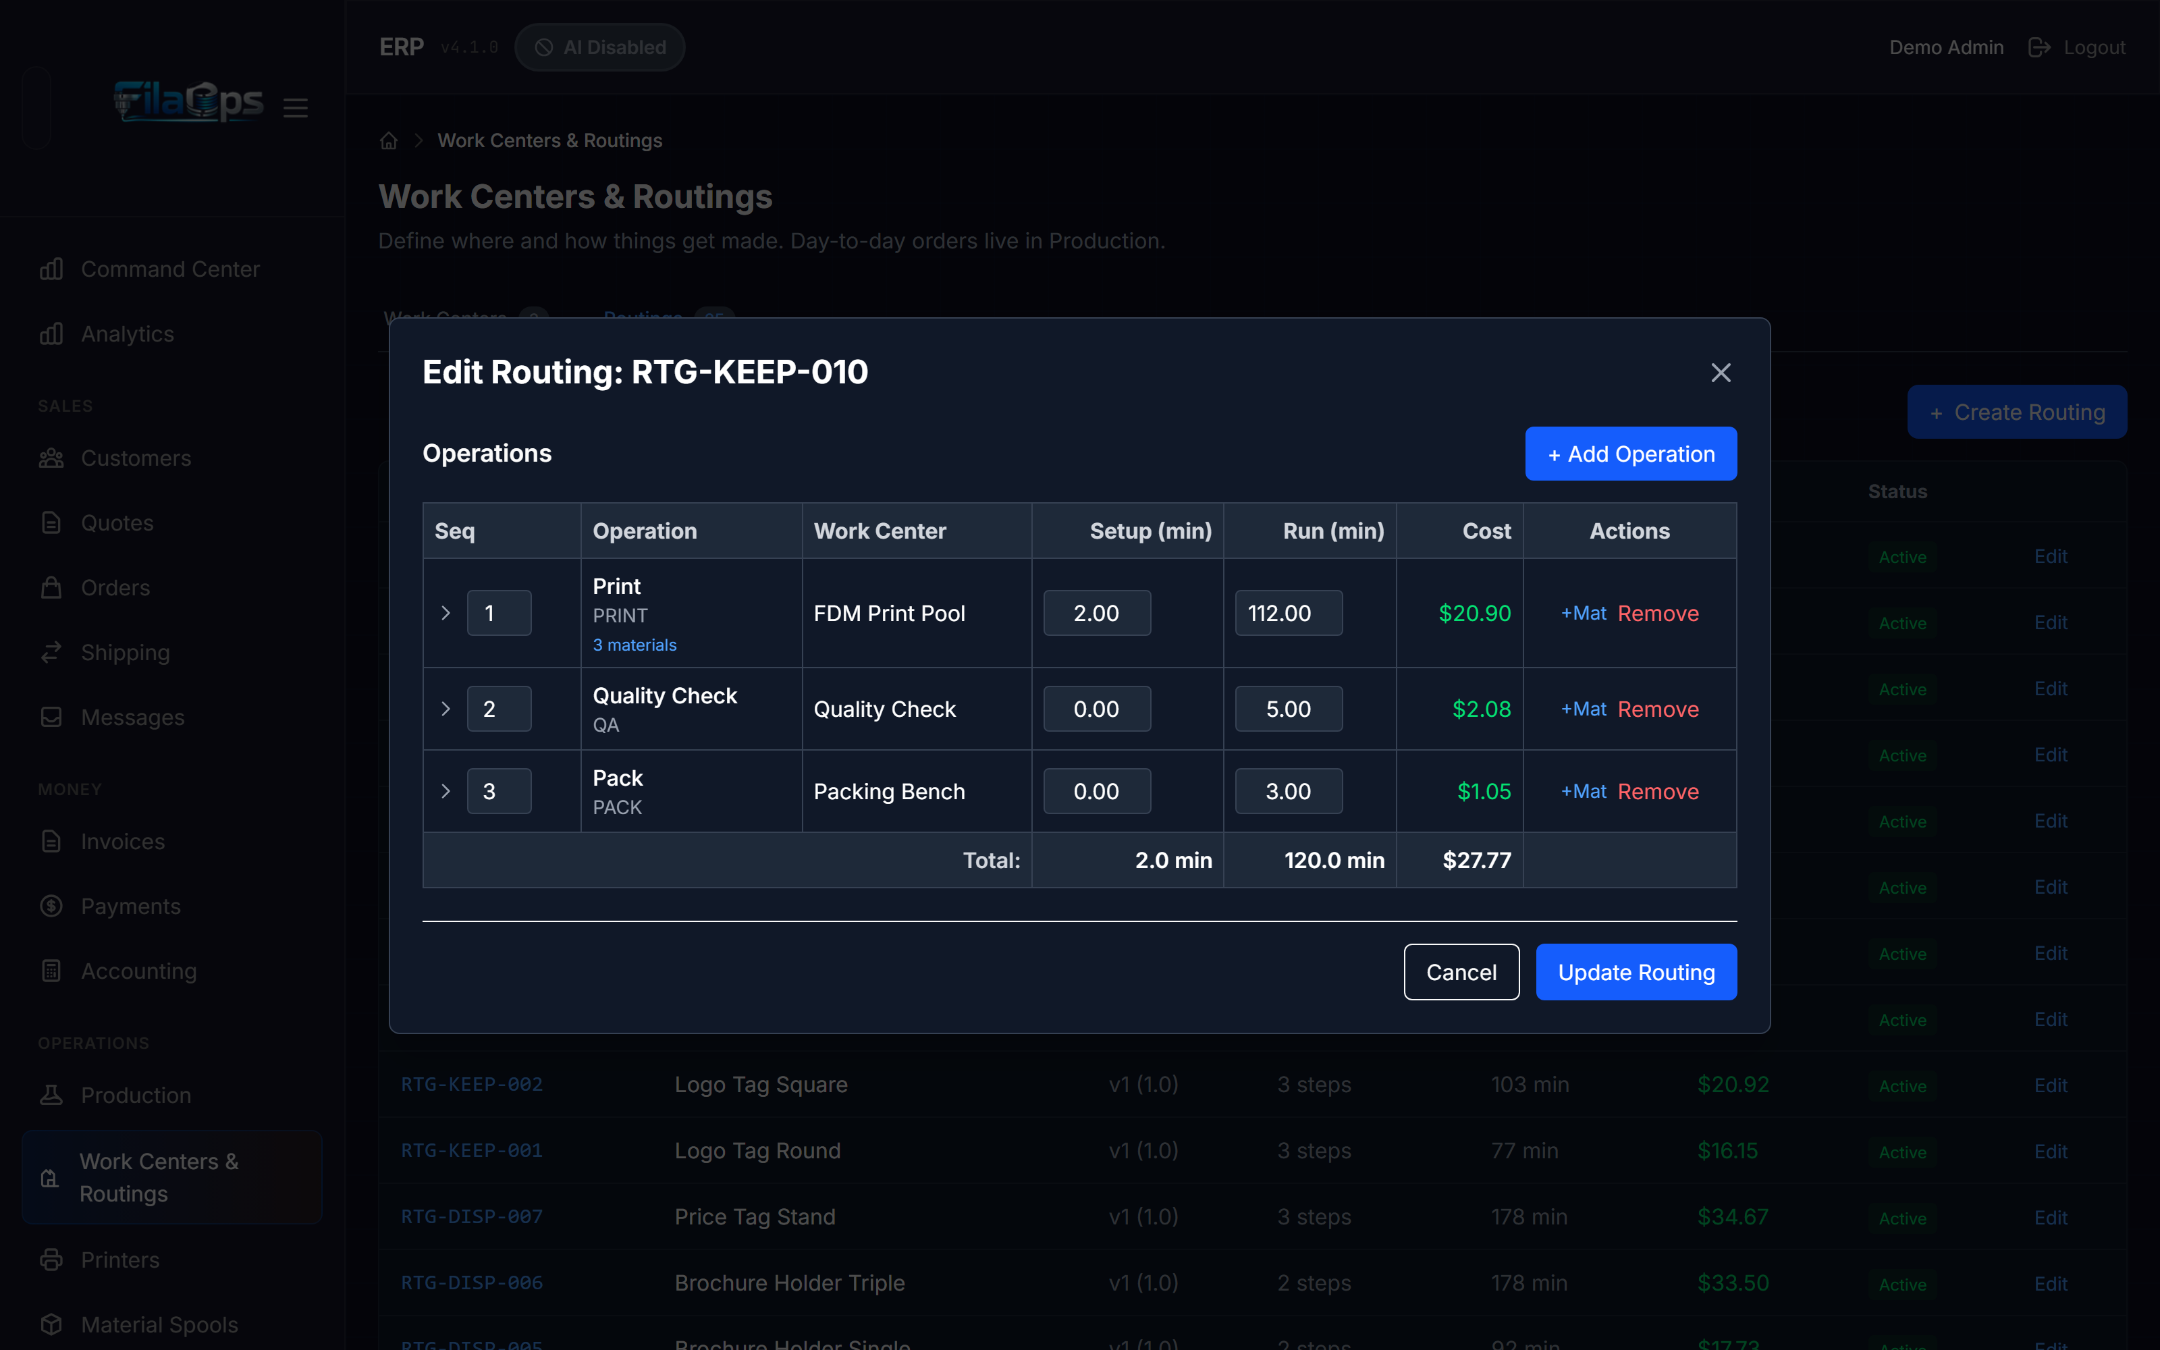Click the Production icon in sidebar
2160x1350 pixels.
[51, 1095]
